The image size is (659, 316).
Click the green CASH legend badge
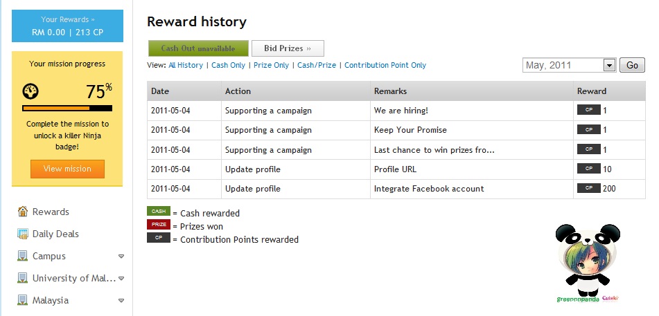pyautogui.click(x=159, y=212)
